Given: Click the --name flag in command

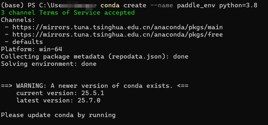Looking at the screenshot, I should coord(162,5).
